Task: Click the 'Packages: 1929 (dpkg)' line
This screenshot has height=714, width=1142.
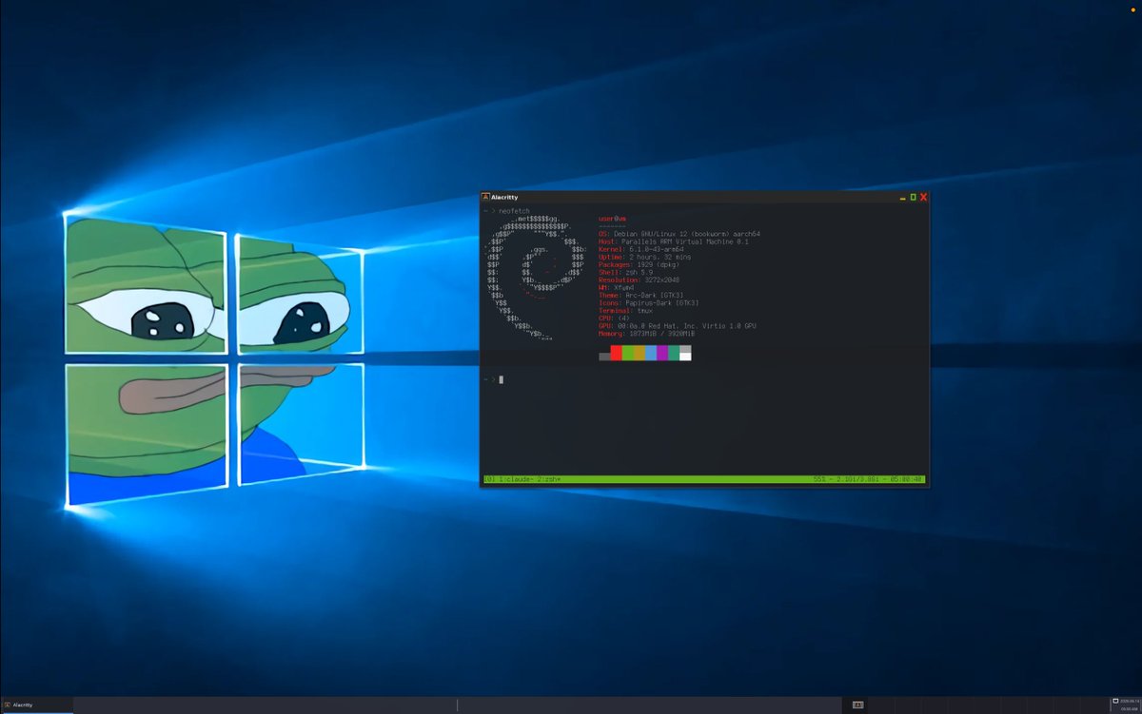Action: [640, 264]
